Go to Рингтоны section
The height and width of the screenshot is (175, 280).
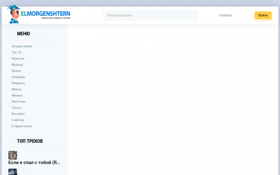click(x=18, y=101)
